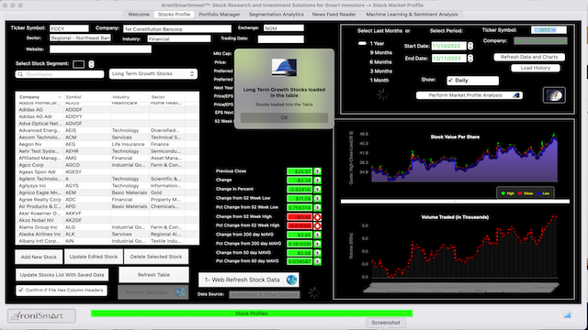This screenshot has height=330, width=588.
Task: Click arrow icon for Pct Change from 52 Week Low
Action: [317, 208]
